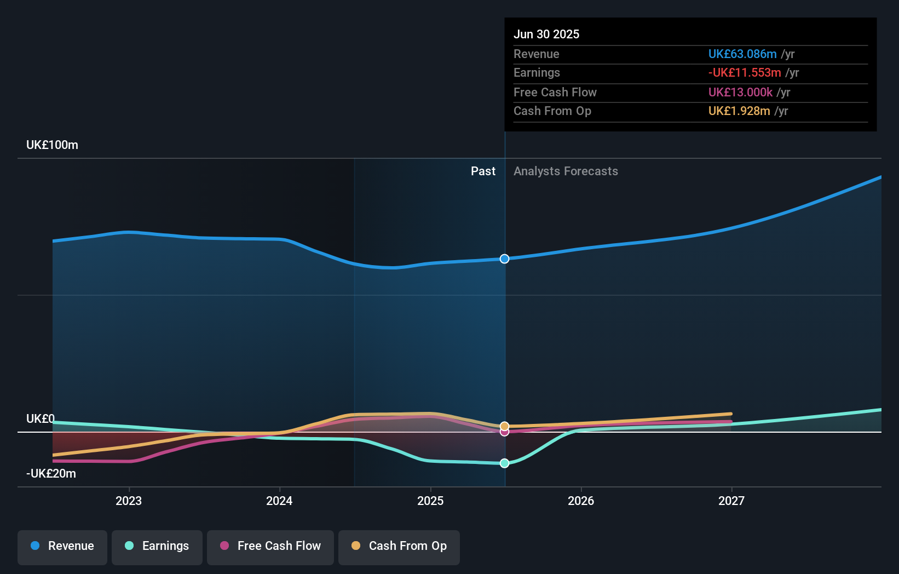This screenshot has height=574, width=899.
Task: Toggle the Cash From Op legend item
Action: (x=399, y=547)
